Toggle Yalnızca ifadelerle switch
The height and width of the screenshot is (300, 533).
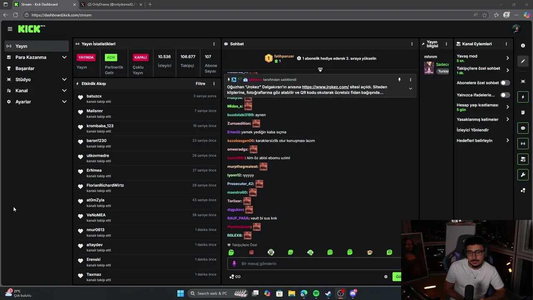point(505,95)
